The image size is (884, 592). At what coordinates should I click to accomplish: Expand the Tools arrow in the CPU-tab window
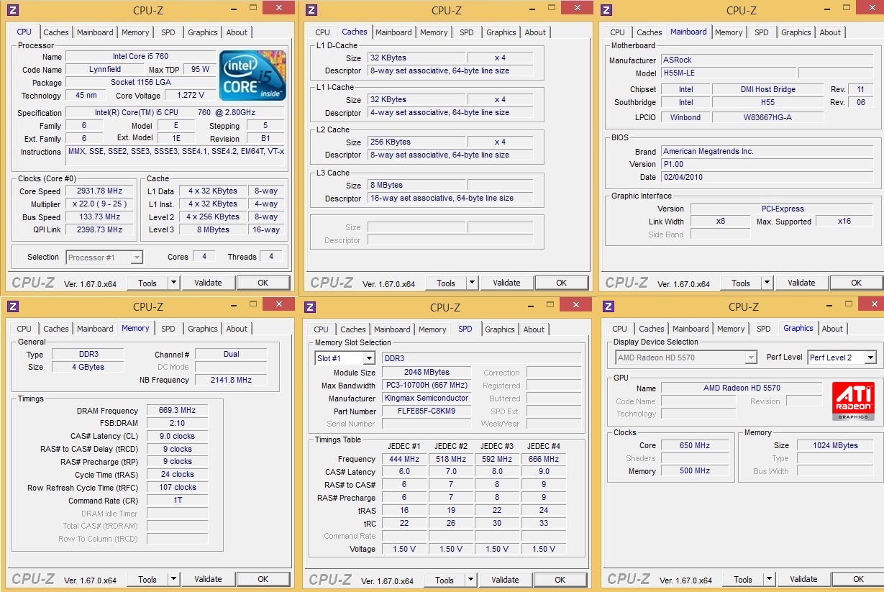[173, 283]
